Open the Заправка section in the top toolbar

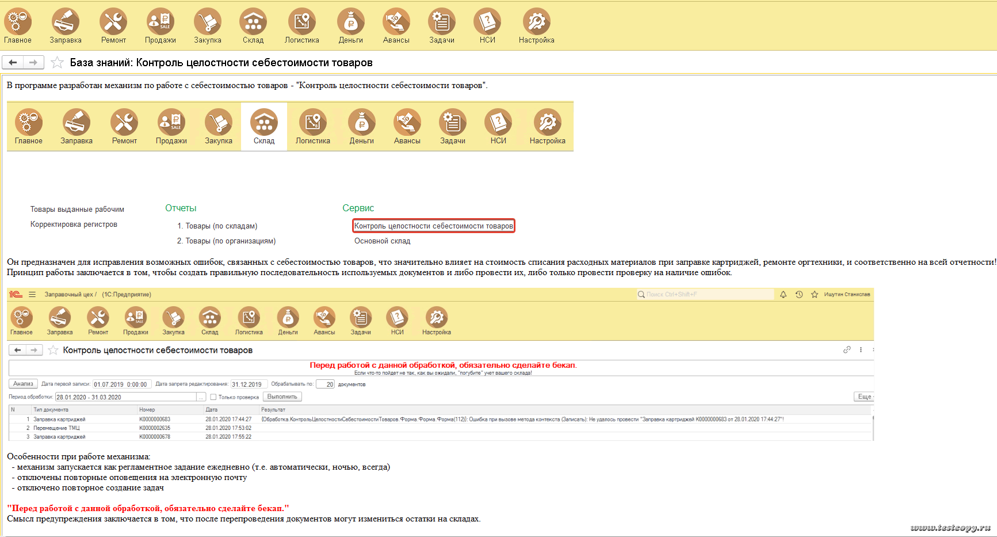pyautogui.click(x=66, y=26)
